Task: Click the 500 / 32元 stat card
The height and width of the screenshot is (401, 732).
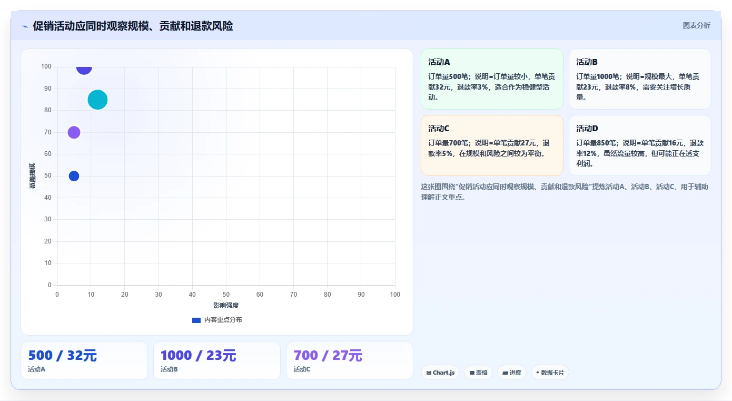Action: 84,360
